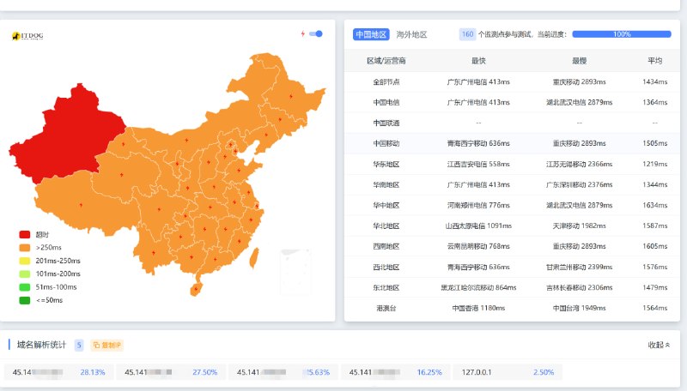Select the 西北地区 row
Viewport: 687px width, 391px height.
pos(512,267)
